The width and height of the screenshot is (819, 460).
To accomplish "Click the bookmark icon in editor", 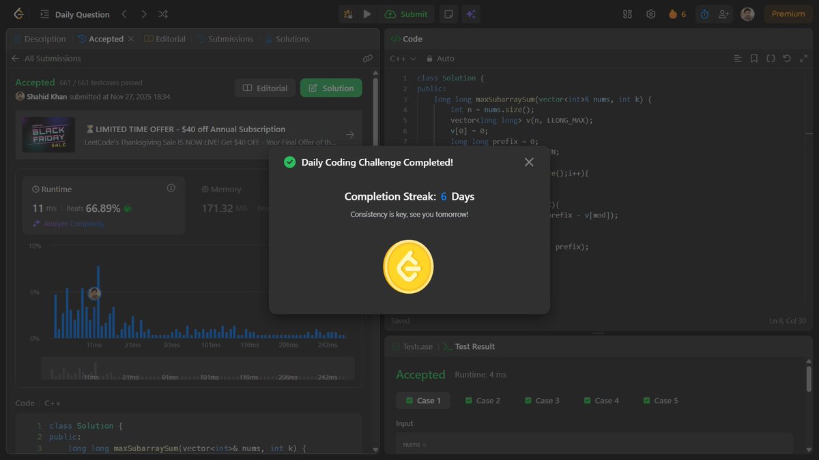I will [753, 59].
